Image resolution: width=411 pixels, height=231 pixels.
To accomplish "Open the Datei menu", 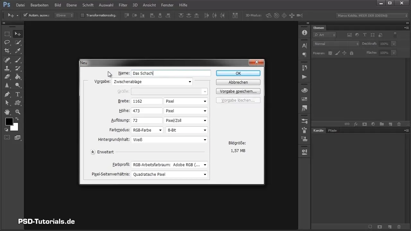I will click(20, 5).
